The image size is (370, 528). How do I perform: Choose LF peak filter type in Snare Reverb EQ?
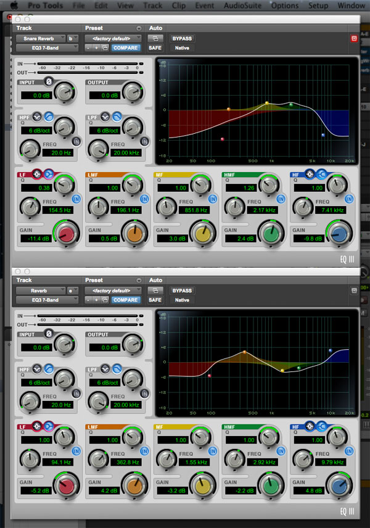pos(37,174)
